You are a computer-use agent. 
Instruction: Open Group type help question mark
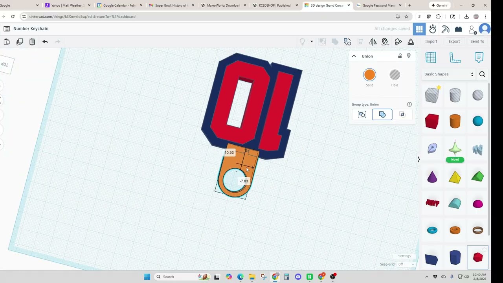(x=409, y=104)
